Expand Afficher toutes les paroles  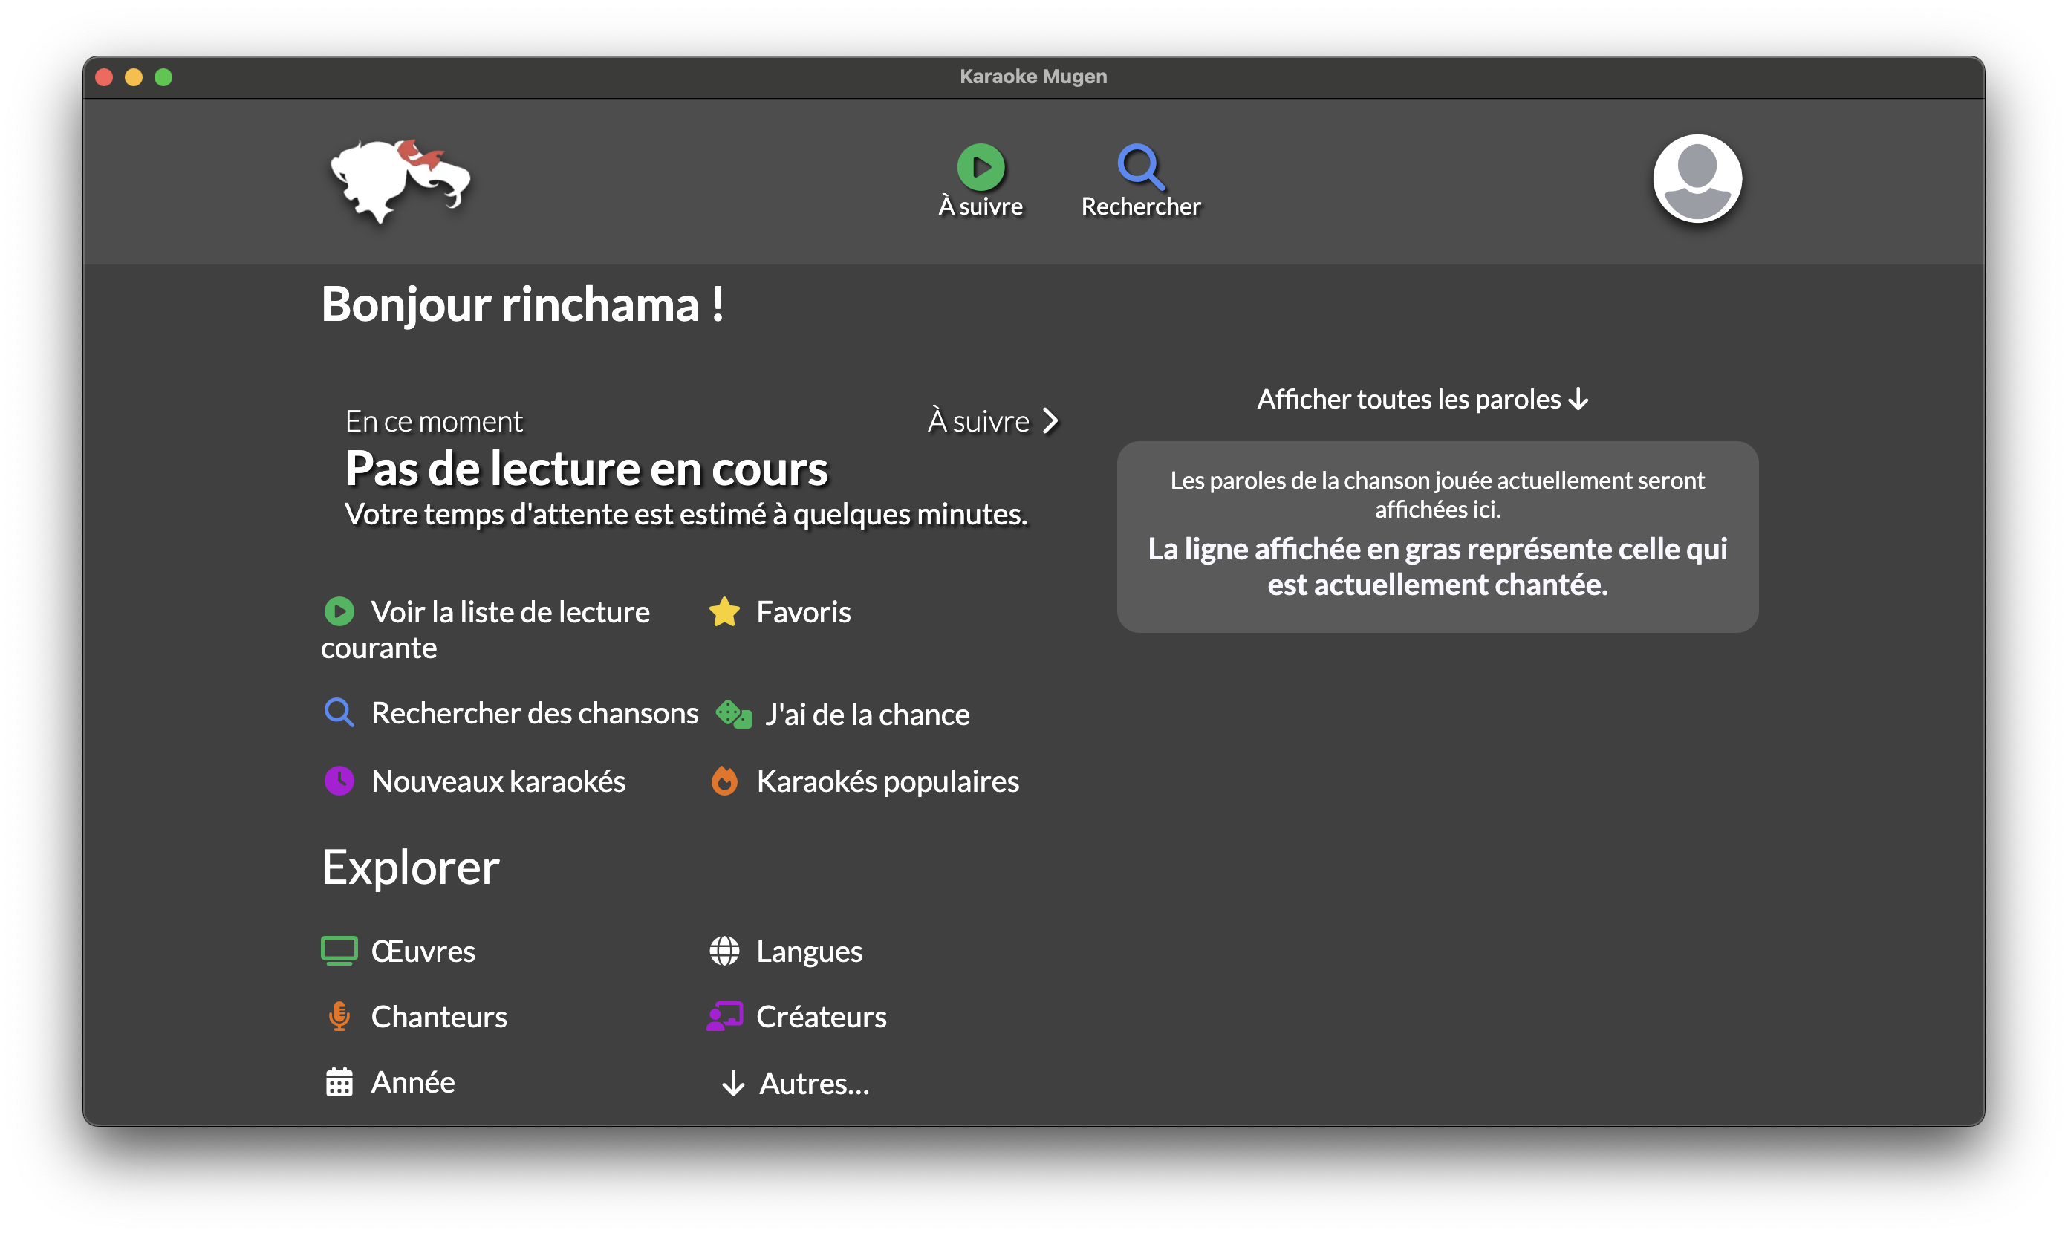click(x=1421, y=399)
